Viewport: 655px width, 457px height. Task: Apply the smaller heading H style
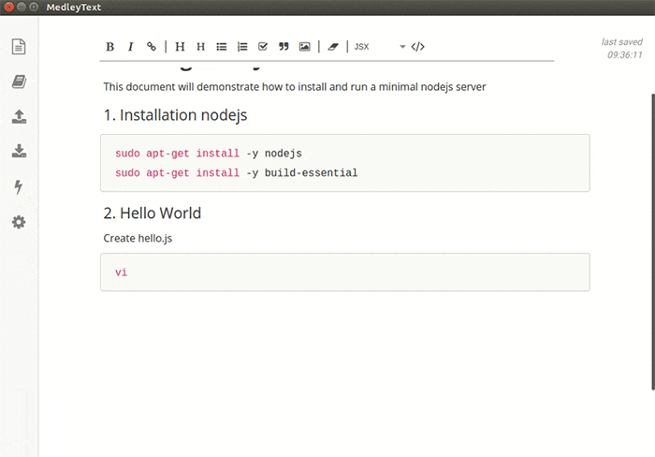pyautogui.click(x=200, y=47)
